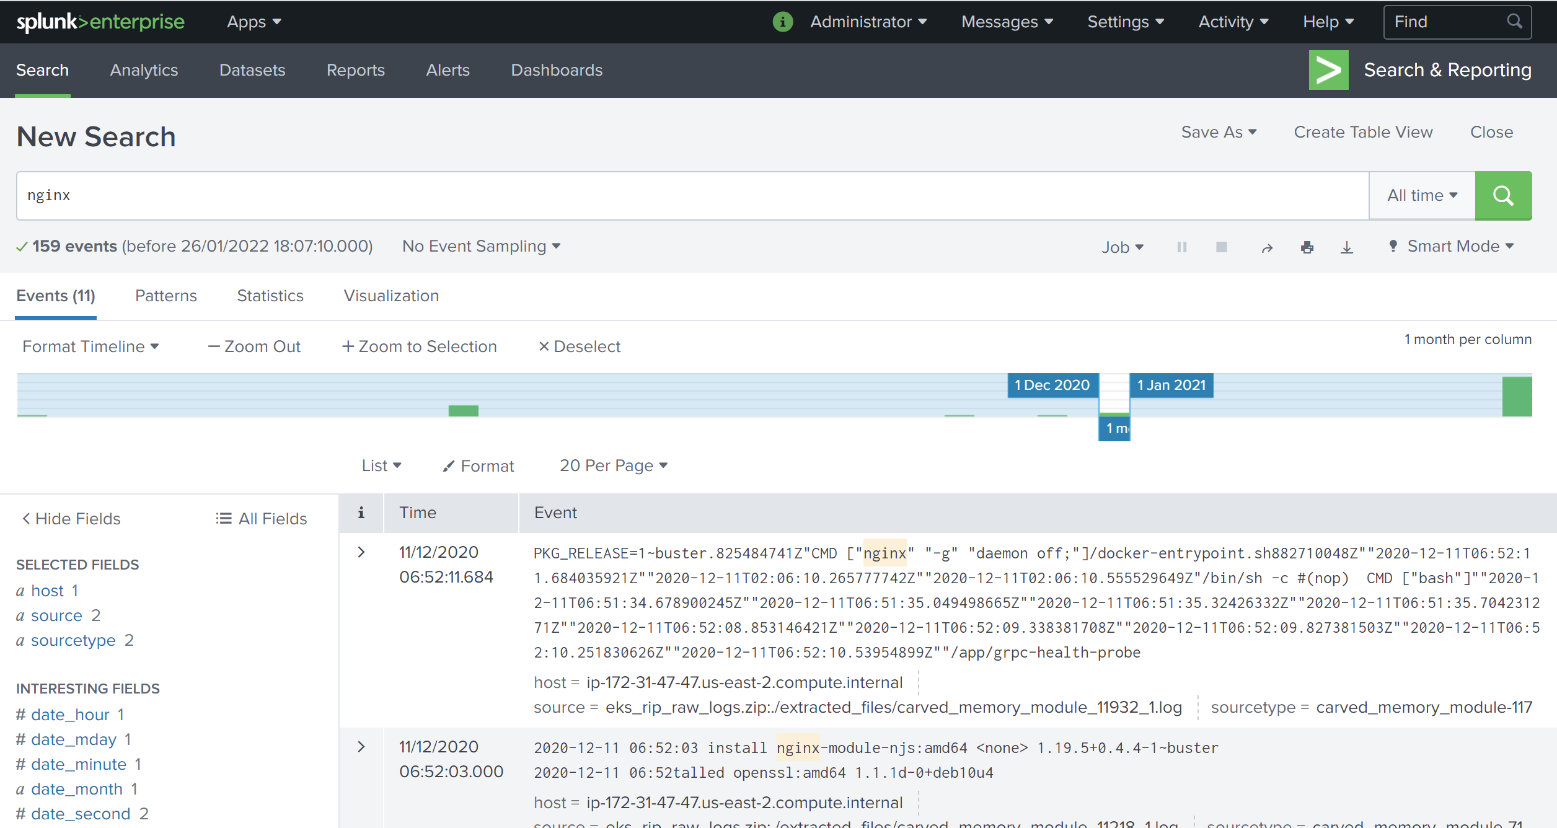Click the sourcetype field link
This screenshot has width=1557, height=828.
click(x=73, y=640)
